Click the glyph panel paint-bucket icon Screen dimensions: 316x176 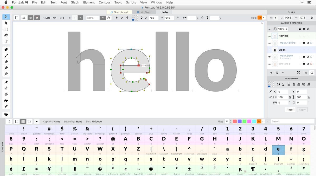point(312,18)
